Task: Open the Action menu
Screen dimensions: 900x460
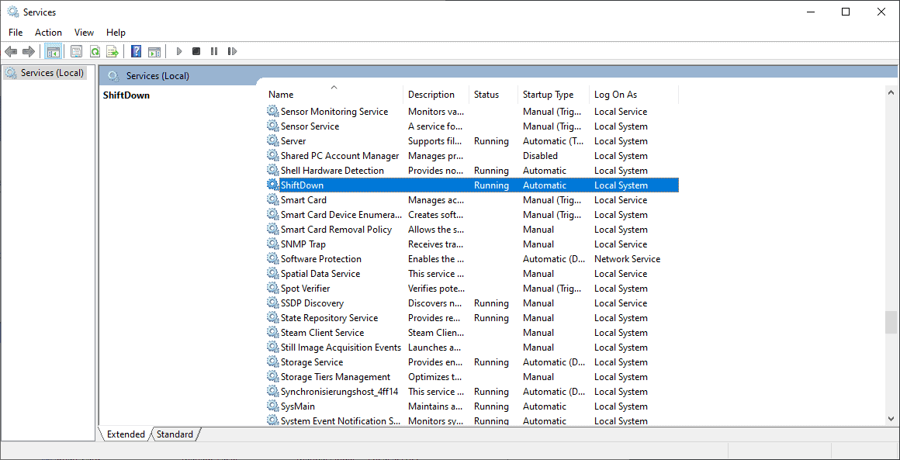Action: click(48, 32)
